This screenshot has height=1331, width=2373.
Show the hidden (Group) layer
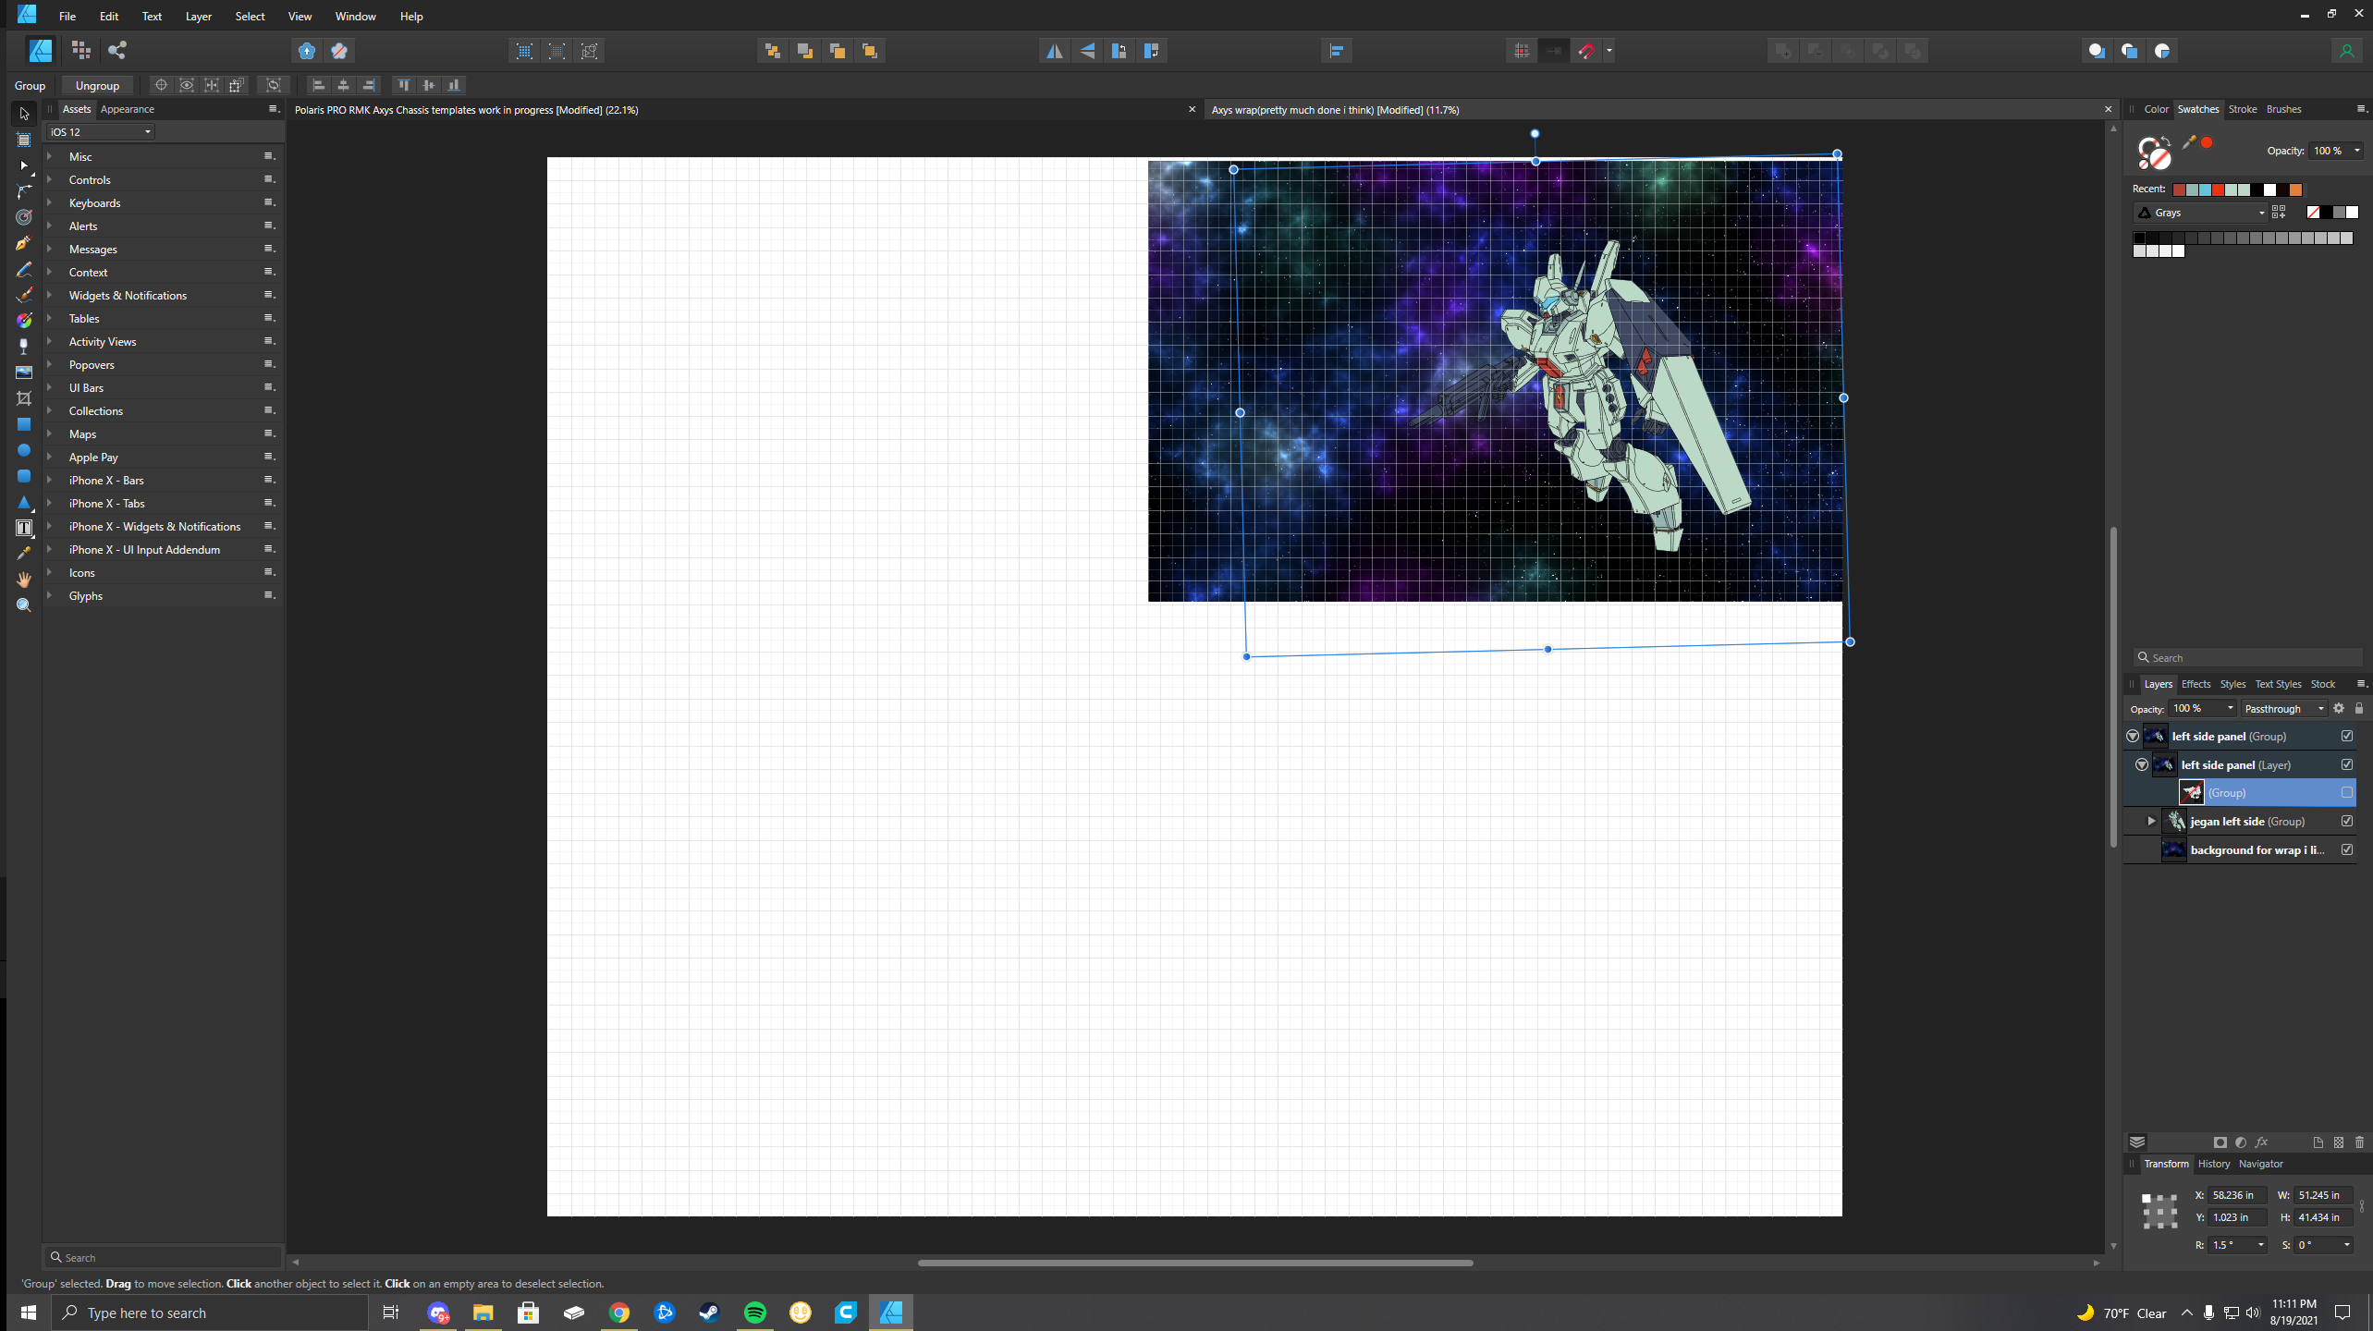[x=2347, y=792]
